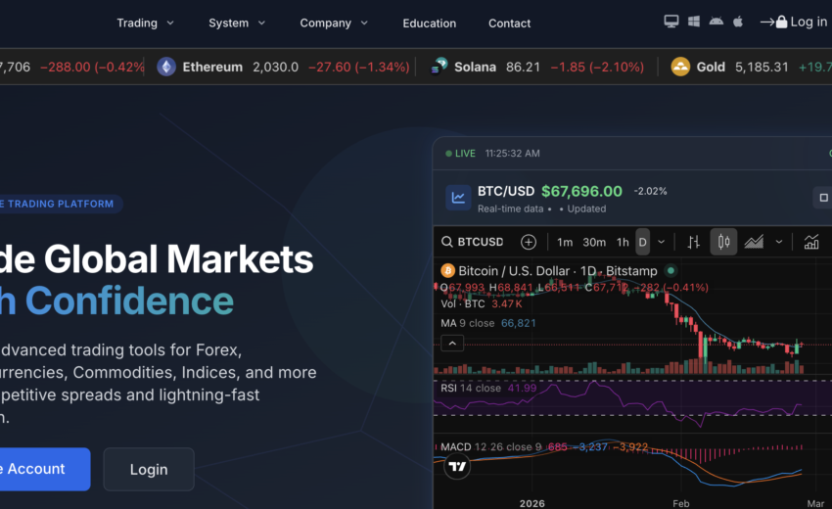Select the 30m timeframe
The height and width of the screenshot is (509, 832).
coord(594,242)
